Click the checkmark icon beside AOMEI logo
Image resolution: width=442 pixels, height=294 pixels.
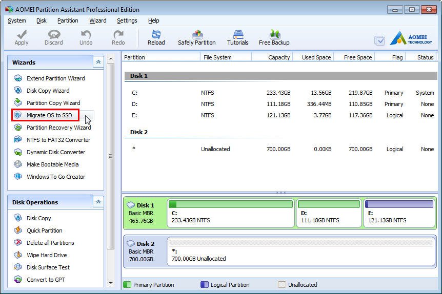[x=379, y=40]
